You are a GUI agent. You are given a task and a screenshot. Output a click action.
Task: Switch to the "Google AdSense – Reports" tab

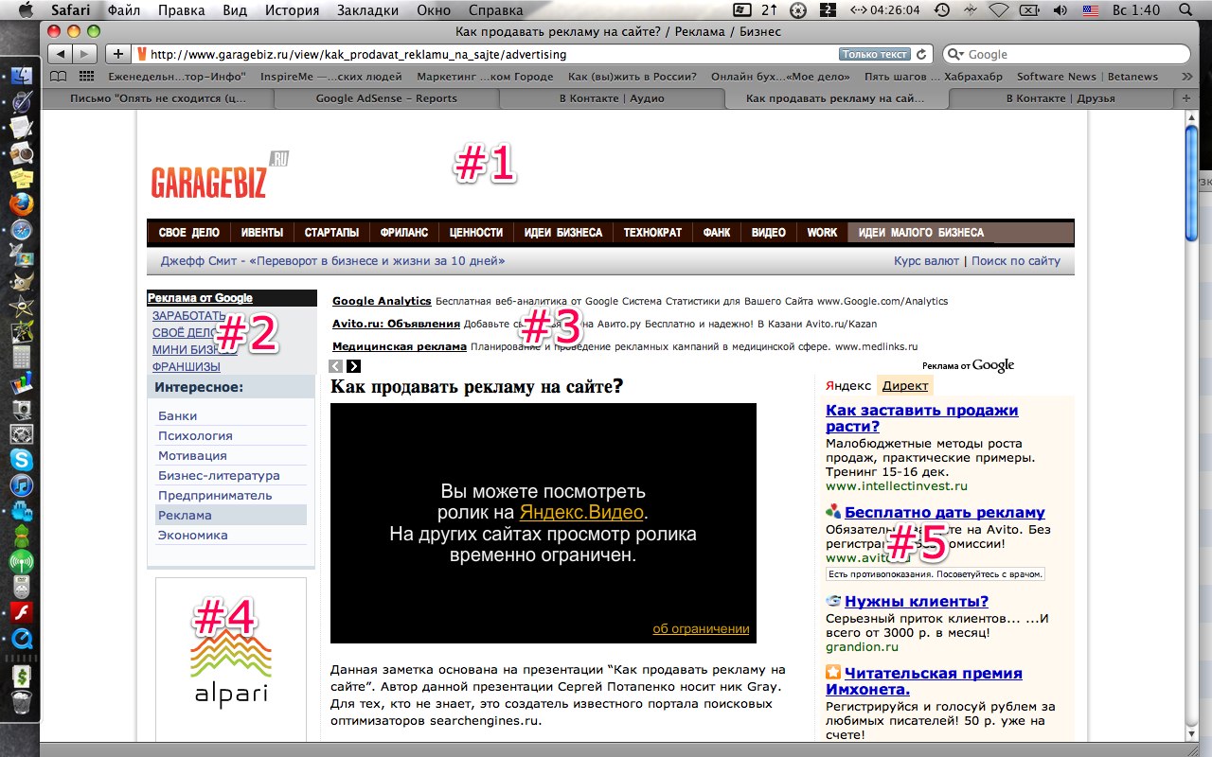click(385, 97)
